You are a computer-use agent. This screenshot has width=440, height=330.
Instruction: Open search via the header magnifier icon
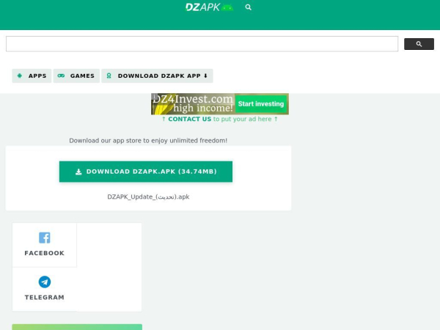tap(248, 7)
